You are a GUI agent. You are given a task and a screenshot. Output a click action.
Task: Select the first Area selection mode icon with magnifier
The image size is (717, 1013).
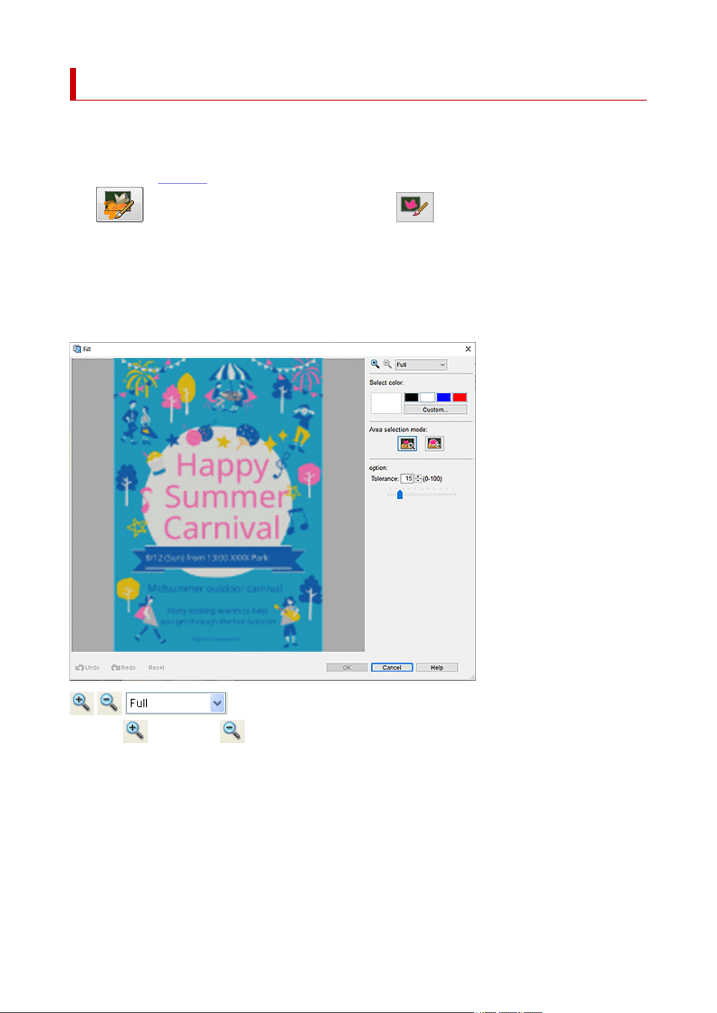click(x=407, y=444)
